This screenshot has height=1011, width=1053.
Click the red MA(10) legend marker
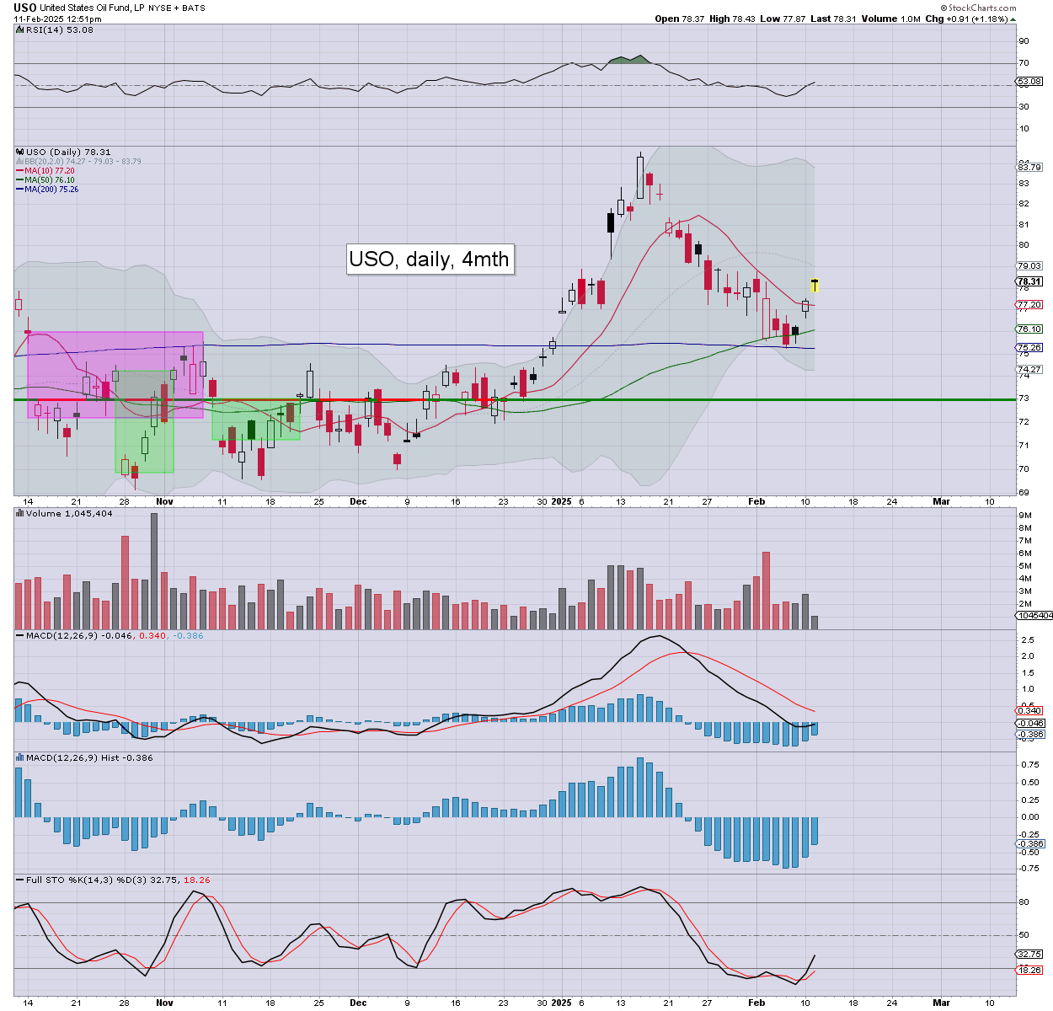(19, 170)
